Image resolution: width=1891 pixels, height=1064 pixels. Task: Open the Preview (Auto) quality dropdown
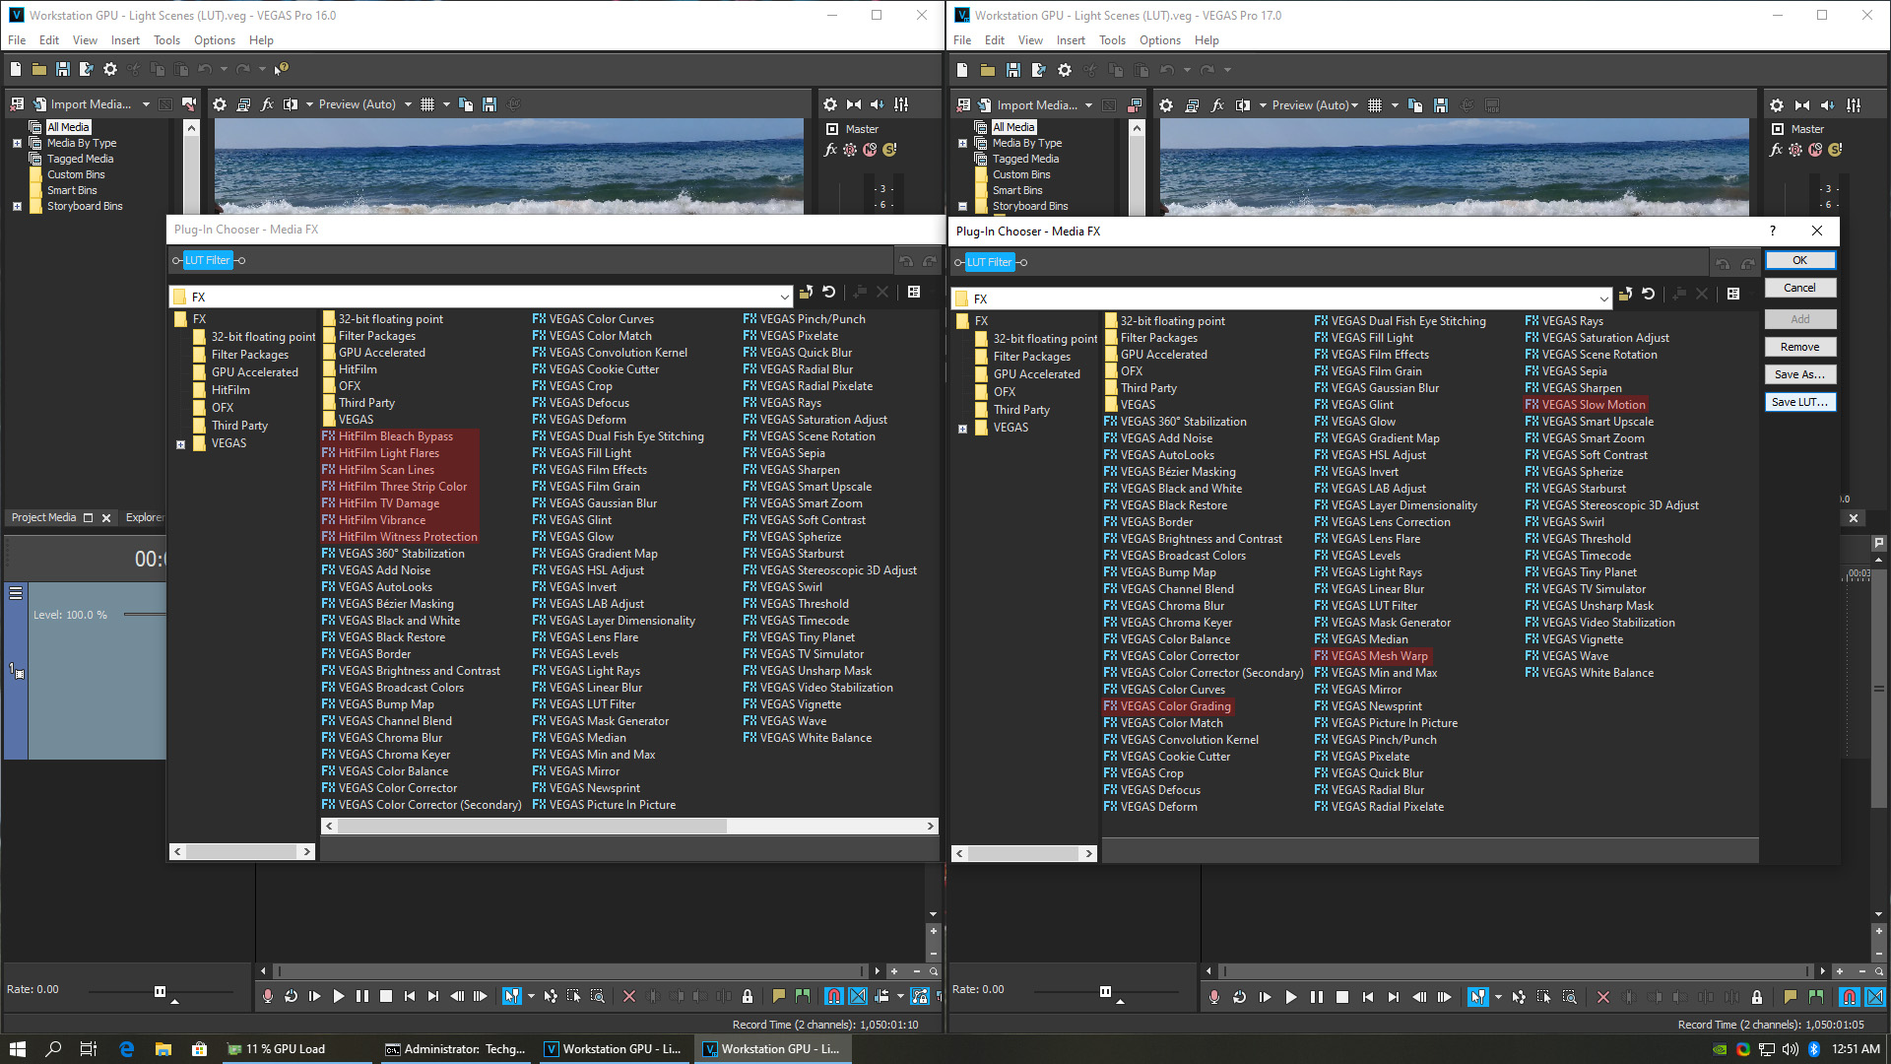[359, 103]
